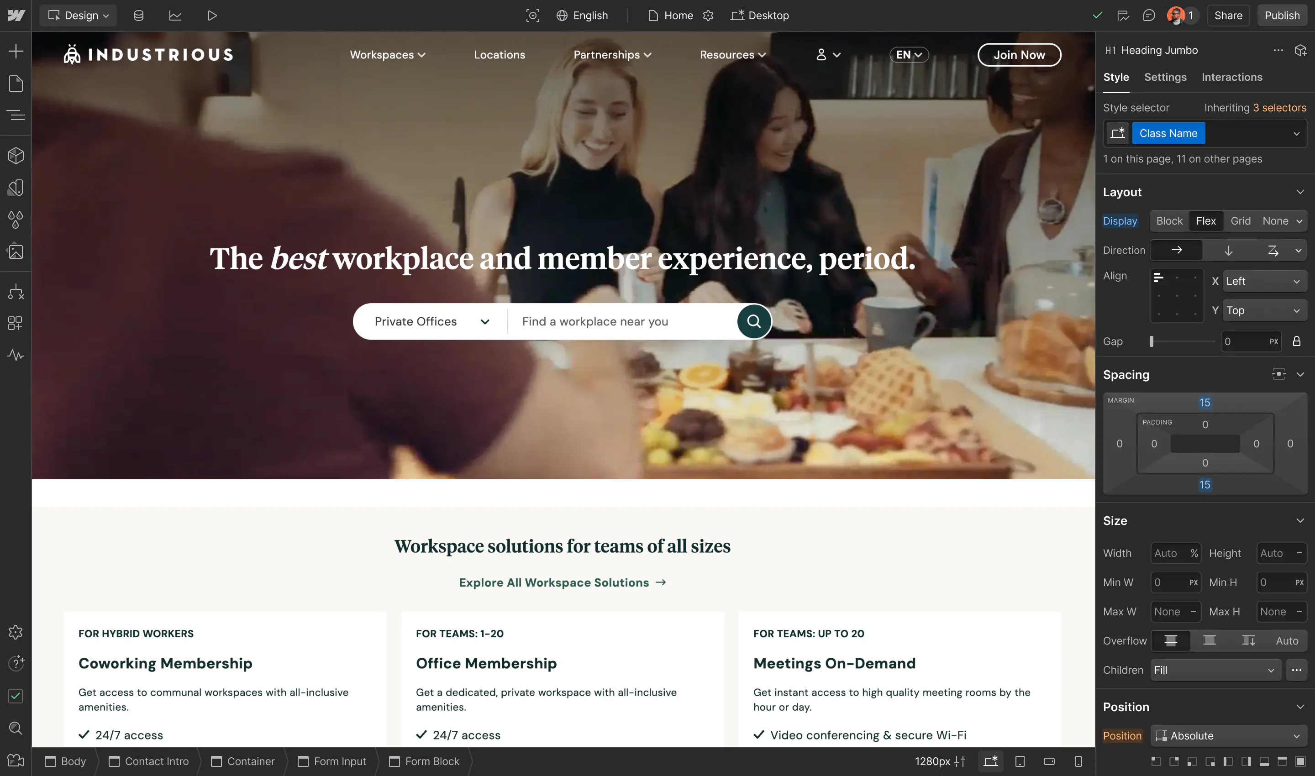Toggle the gap lock icon

(1297, 341)
